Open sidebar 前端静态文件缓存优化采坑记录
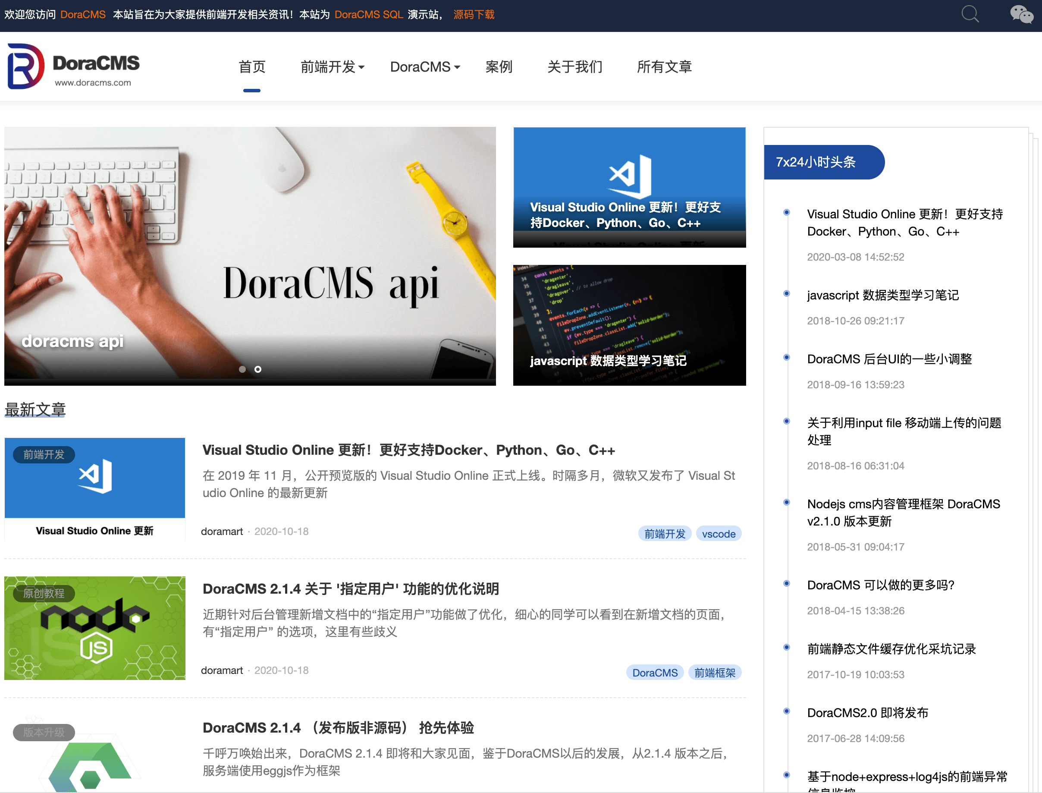 pos(891,648)
